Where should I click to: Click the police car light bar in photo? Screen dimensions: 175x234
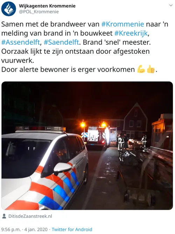point(40,129)
